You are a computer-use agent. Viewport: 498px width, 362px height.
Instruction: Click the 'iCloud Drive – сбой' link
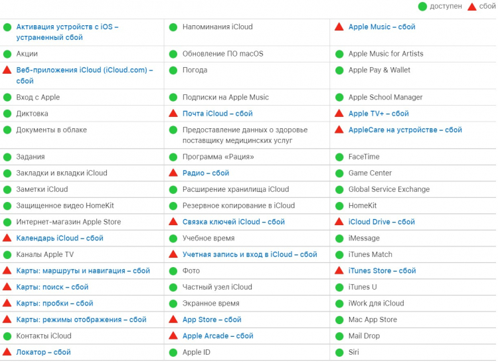pos(382,222)
